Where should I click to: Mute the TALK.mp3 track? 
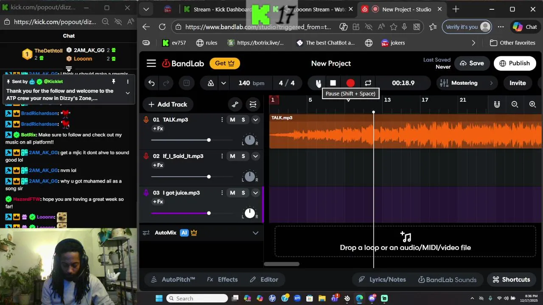point(232,119)
